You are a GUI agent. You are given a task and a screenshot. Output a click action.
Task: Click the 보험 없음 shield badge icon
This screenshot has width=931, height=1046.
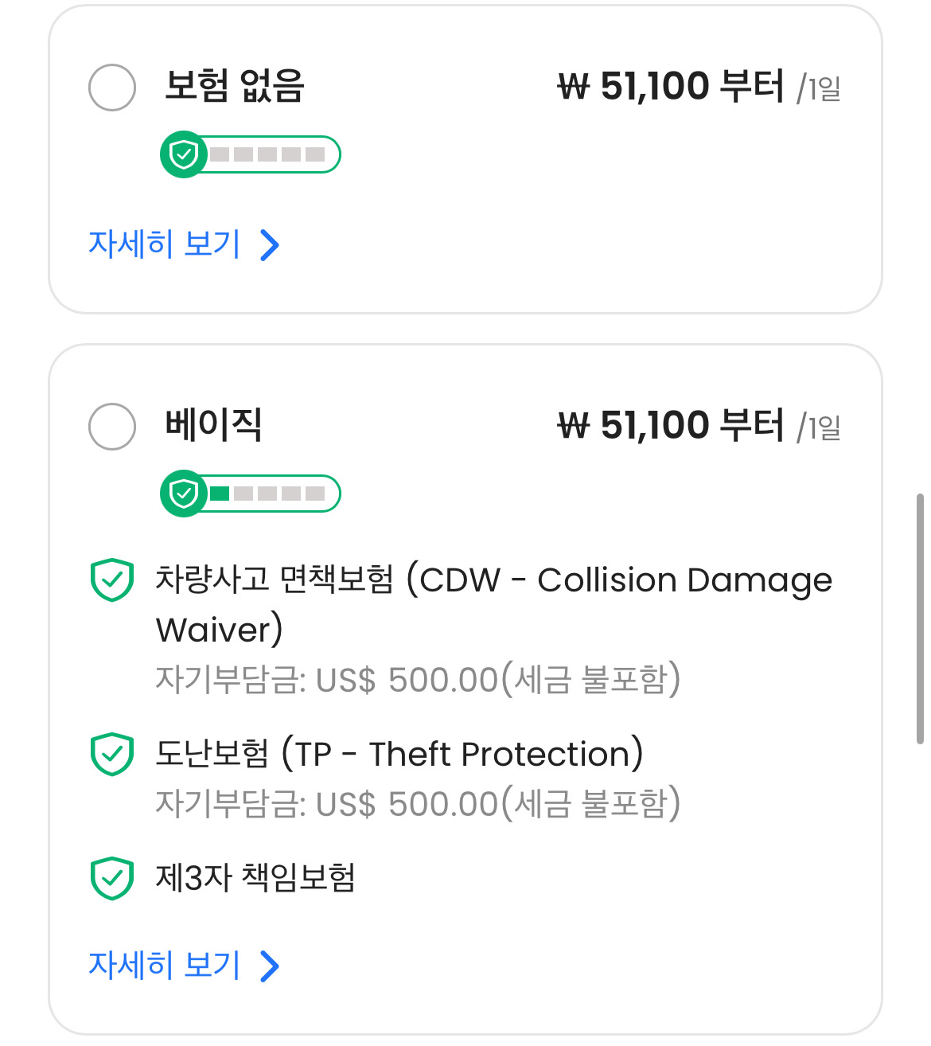(x=184, y=154)
